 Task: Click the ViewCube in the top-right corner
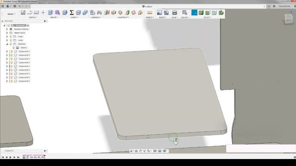289,19
